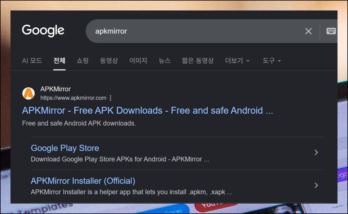Click chevron on Google Play Store row
348x214 pixels.
tap(316, 152)
